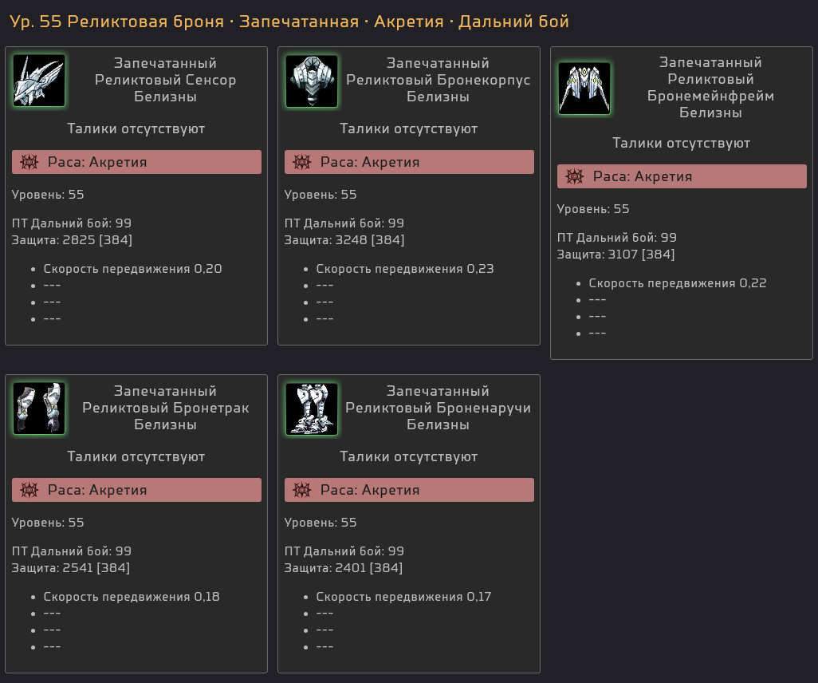Click Талики отсутствуют in Бронемейнфрейм card
Image resolution: width=818 pixels, height=683 pixels.
coord(682,144)
